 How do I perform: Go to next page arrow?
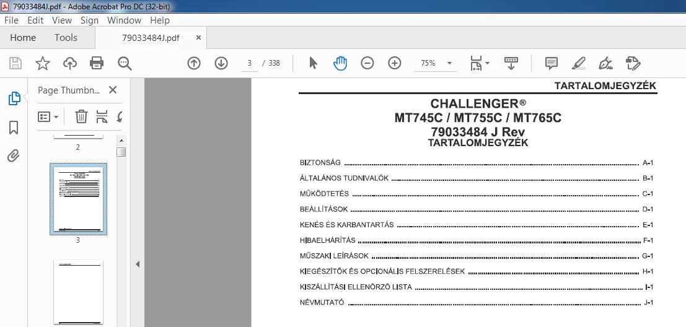coord(221,63)
